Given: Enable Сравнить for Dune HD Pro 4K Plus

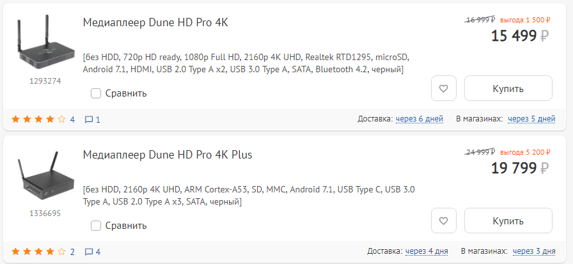Looking at the screenshot, I should click(x=96, y=226).
